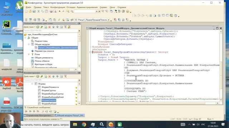Collapse the Общие модули branch
Viewport: 229px width, 128px height.
pos(29,44)
